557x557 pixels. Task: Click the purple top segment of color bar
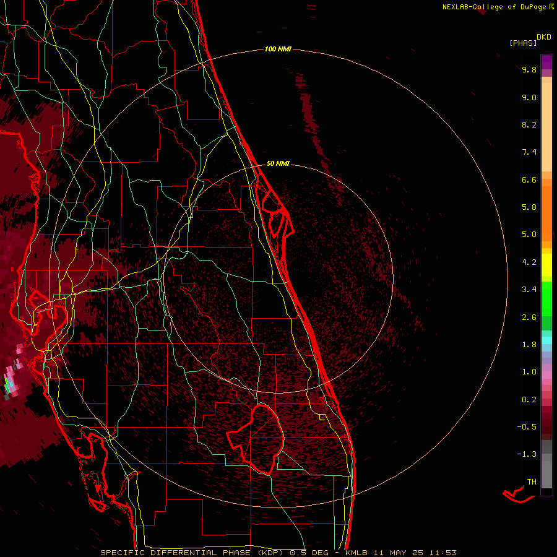pos(546,62)
